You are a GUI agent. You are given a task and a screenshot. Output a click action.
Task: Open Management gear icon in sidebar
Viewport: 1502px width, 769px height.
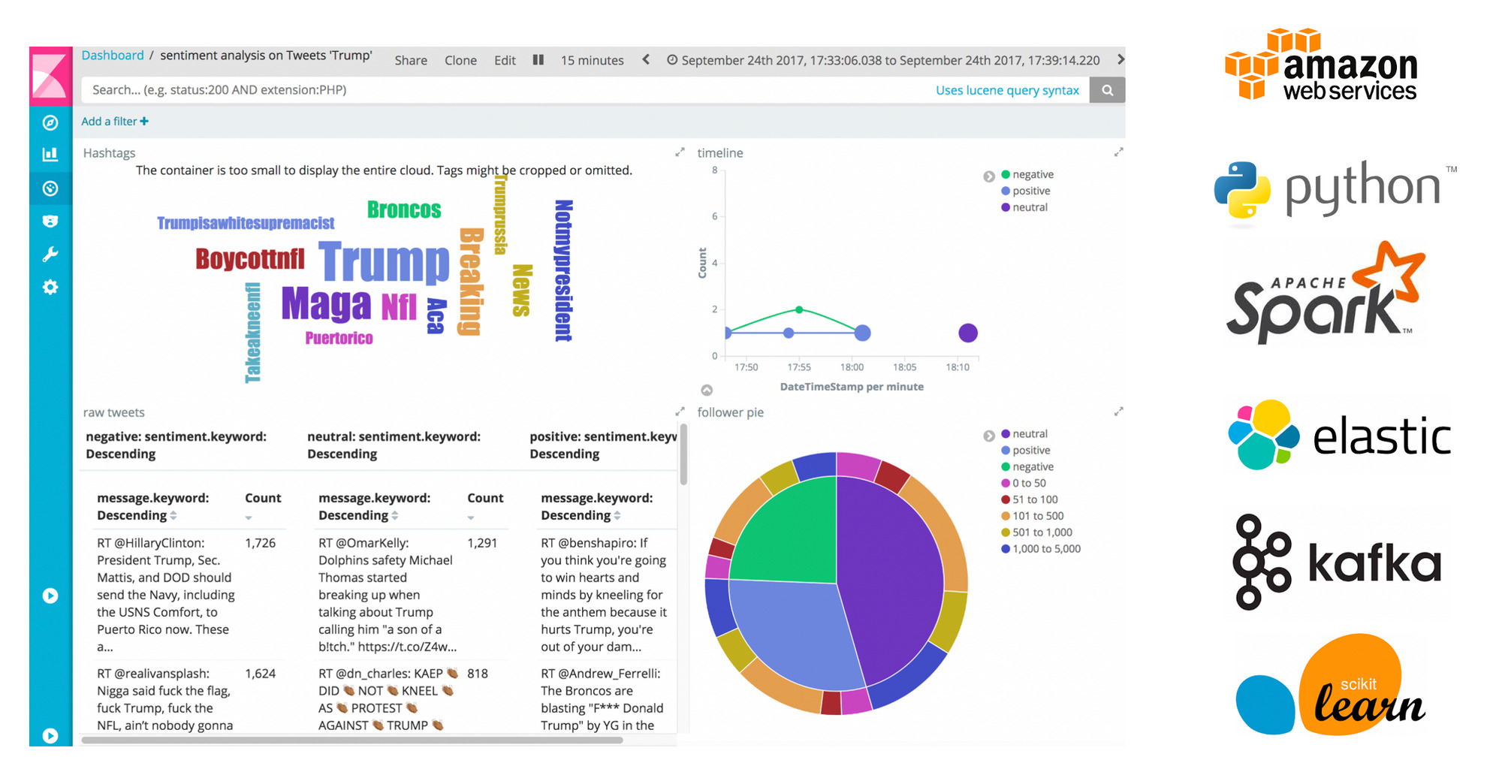tap(50, 287)
